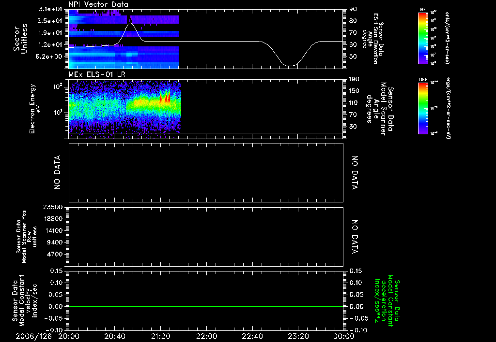The image size is (496, 342).
Task: Click the '10^-4' label on the DEF color bar
Action: 434,83
